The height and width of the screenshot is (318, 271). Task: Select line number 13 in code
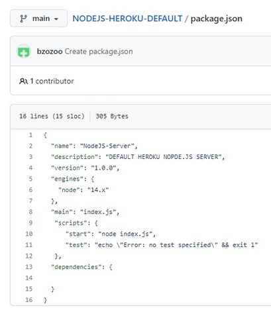29,267
